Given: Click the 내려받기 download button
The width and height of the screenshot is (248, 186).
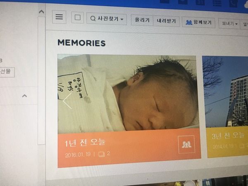Looking at the screenshot, I should point(166,21).
